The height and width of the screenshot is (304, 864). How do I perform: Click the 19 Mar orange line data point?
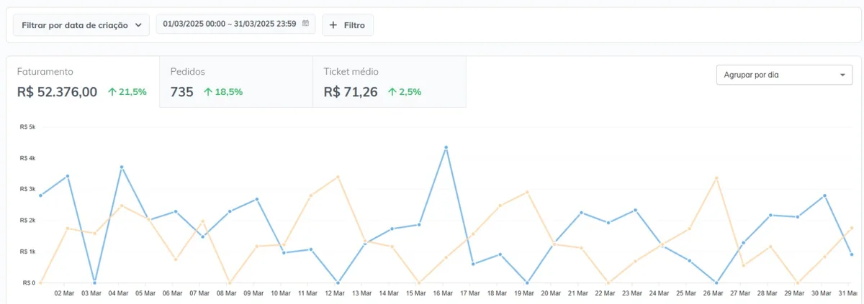tap(527, 192)
